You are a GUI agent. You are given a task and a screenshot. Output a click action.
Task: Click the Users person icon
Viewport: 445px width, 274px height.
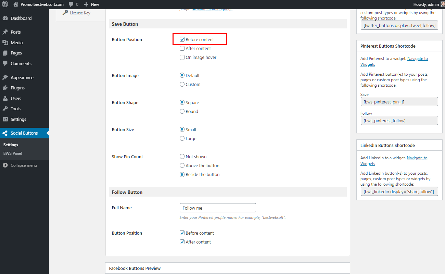tap(5, 98)
